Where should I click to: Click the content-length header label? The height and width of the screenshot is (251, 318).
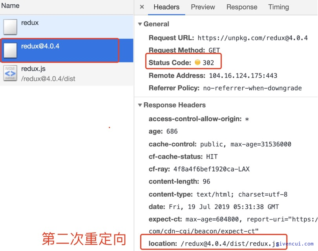click(174, 181)
